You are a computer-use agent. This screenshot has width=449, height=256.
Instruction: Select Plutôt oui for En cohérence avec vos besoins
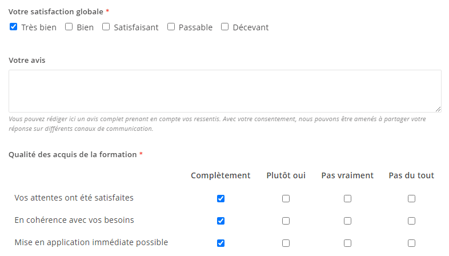286,221
